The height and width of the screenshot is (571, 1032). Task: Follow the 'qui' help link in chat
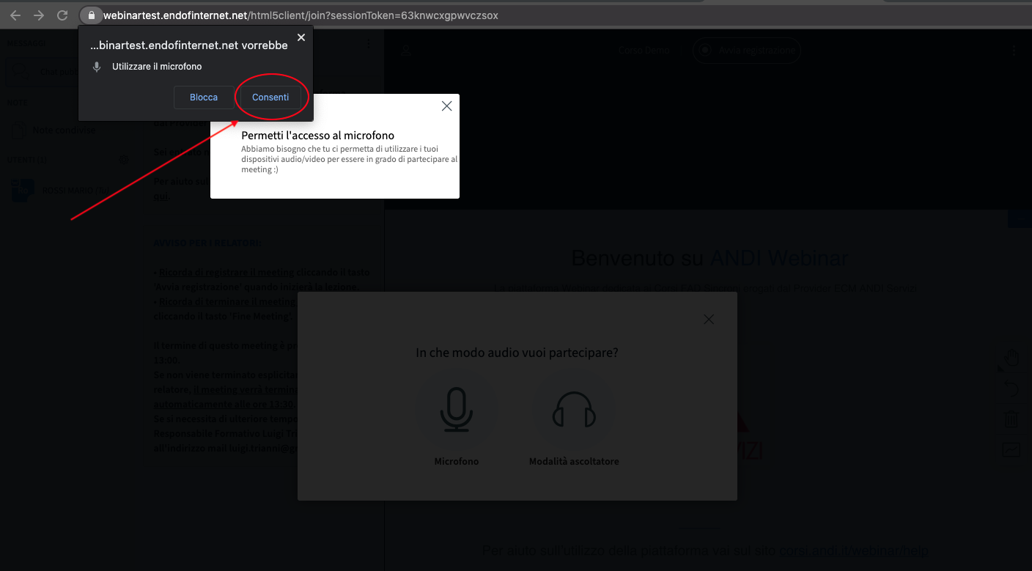click(160, 196)
